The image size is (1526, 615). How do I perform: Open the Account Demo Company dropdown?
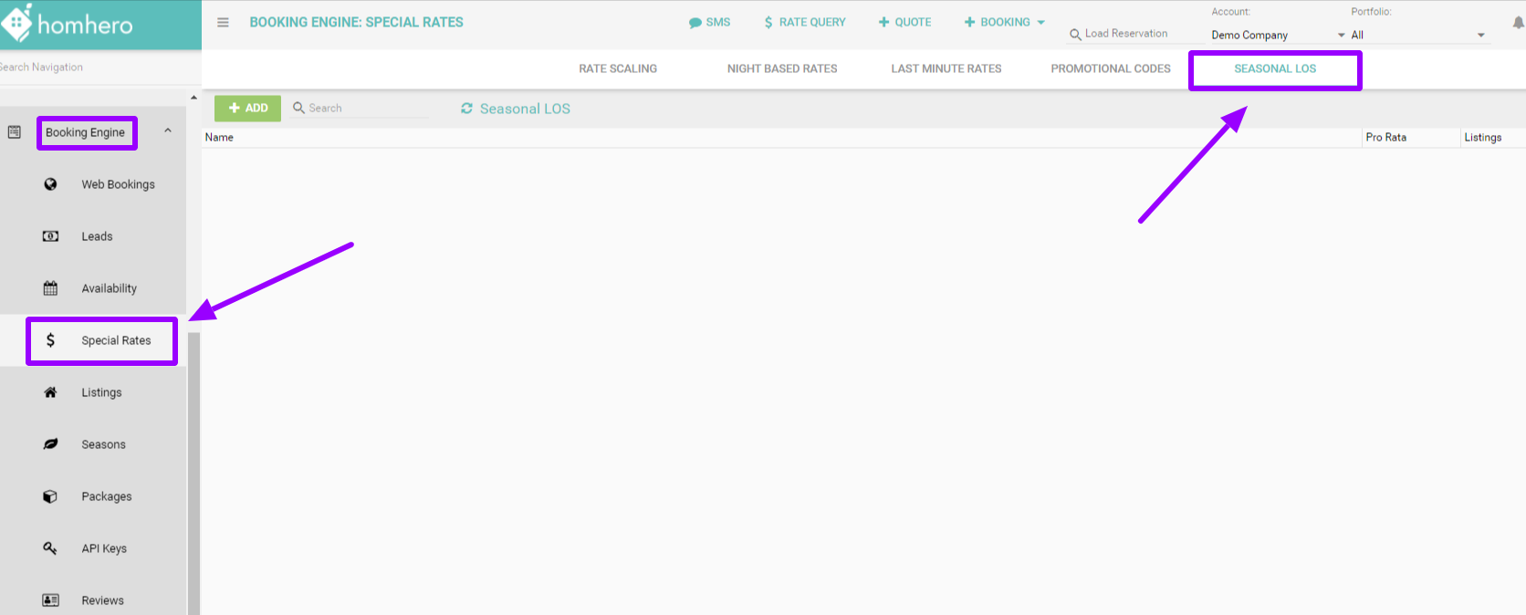click(1278, 35)
